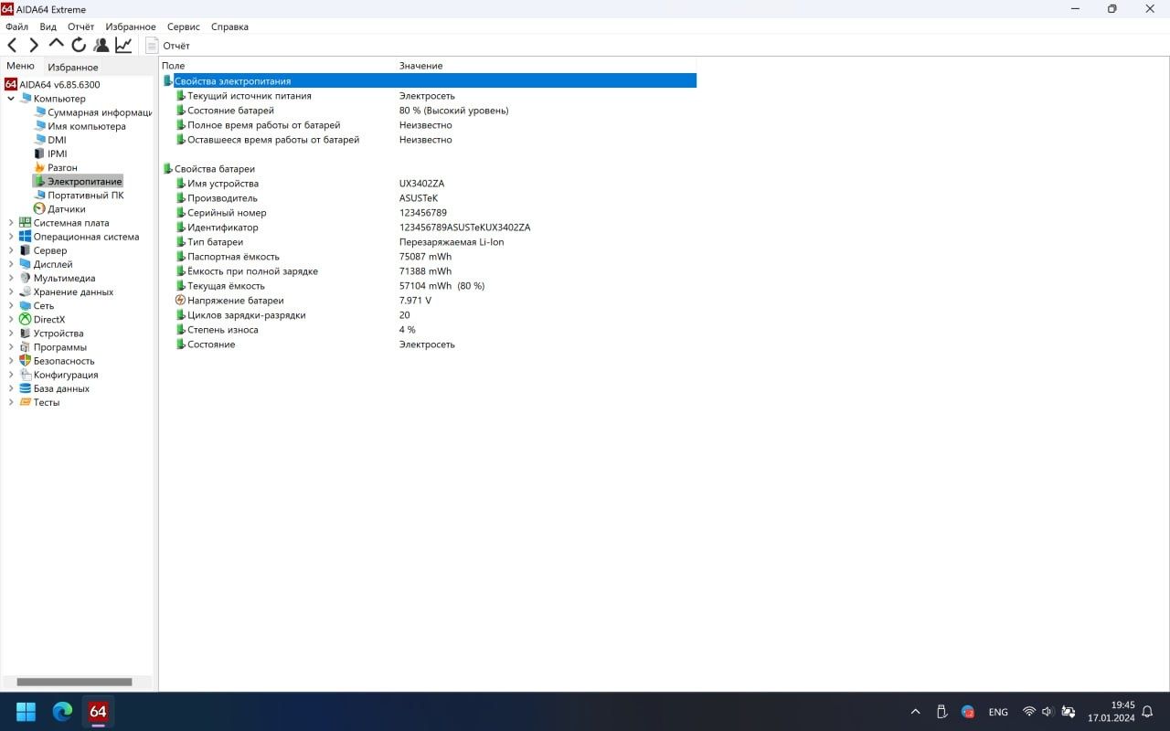Click the Программы tree icon
1170x731 pixels.
pyautogui.click(x=25, y=347)
